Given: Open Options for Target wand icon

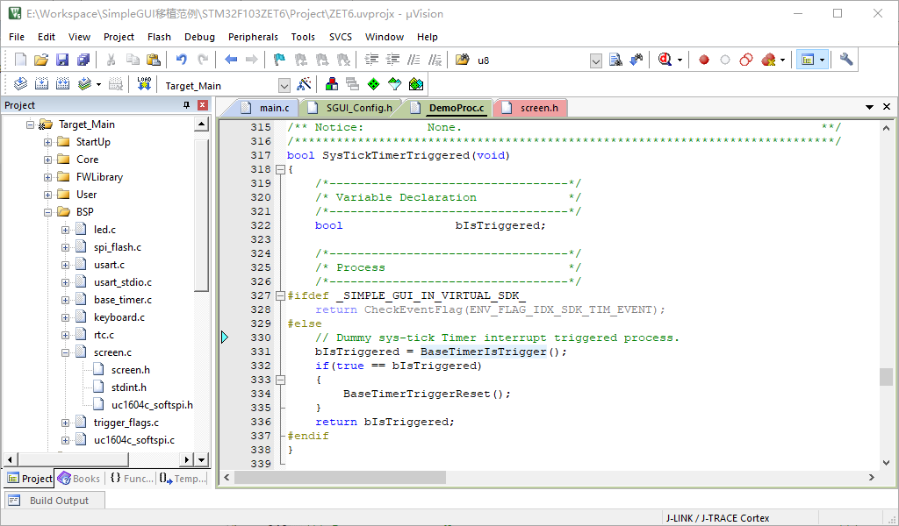Looking at the screenshot, I should tap(304, 85).
